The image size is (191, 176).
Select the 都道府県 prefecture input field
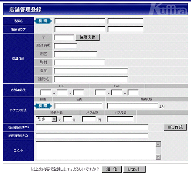point(65,46)
